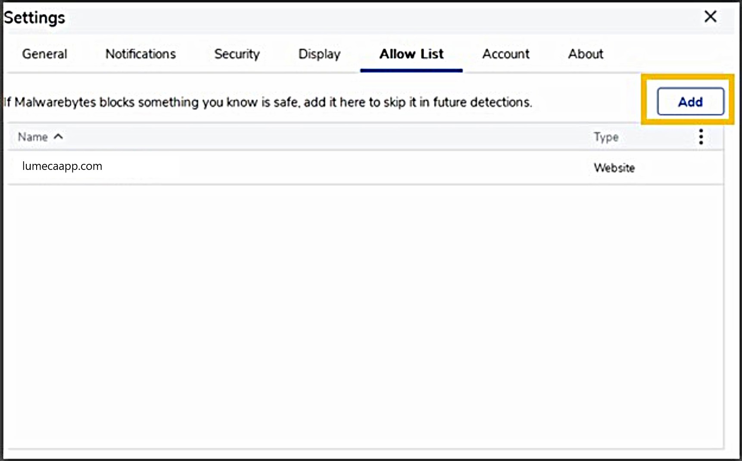Open the Account tab

505,54
